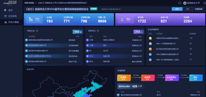Select 中铁二十四局集团有限公司 in the ranking list
Viewport: 206px width, 97px height.
[x=166, y=44]
